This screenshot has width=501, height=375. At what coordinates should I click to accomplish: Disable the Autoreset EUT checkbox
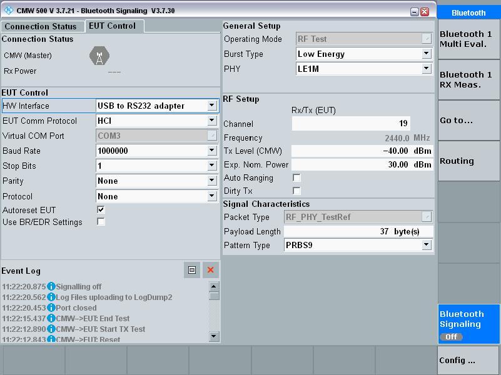(x=101, y=209)
